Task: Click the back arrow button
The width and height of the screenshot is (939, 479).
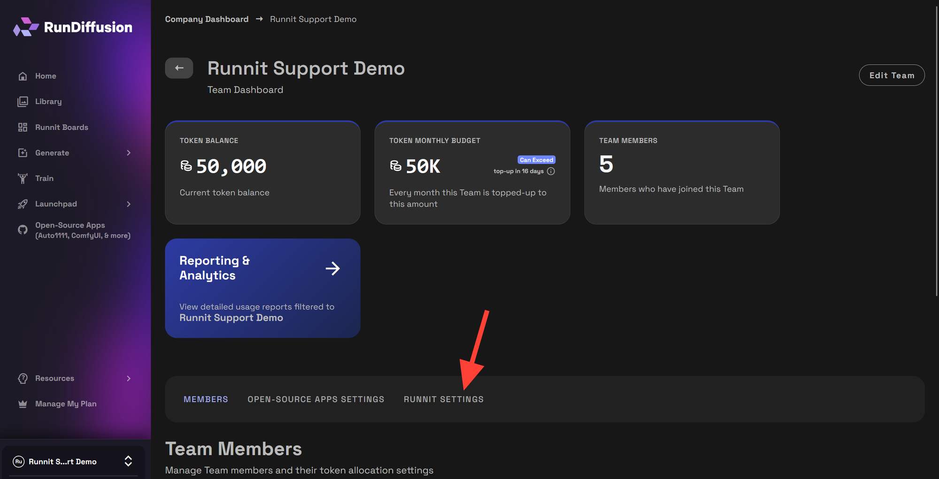Action: (179, 68)
